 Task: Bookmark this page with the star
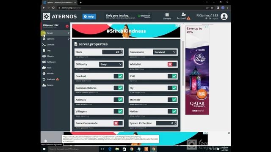pyautogui.click(x=212, y=8)
